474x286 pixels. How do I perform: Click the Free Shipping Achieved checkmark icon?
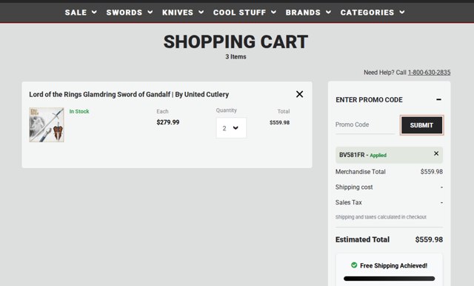(354, 265)
